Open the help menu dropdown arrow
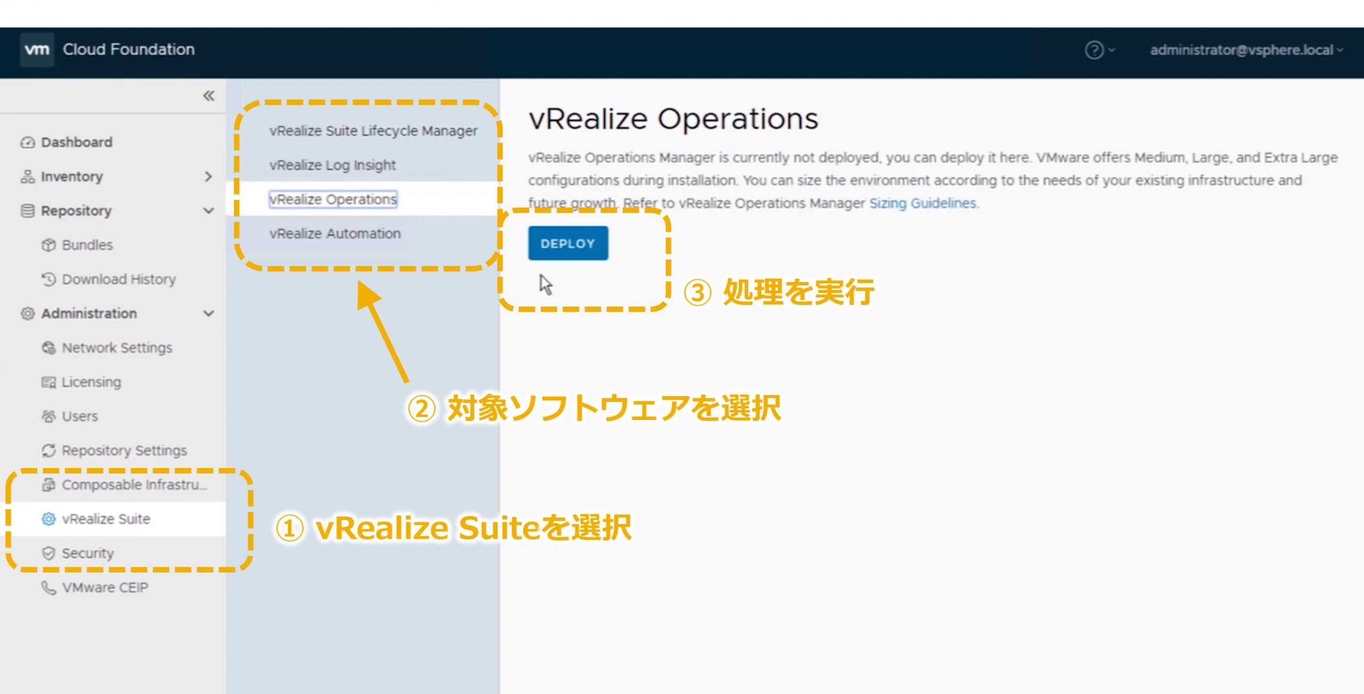Image resolution: width=1364 pixels, height=694 pixels. coord(1111,50)
